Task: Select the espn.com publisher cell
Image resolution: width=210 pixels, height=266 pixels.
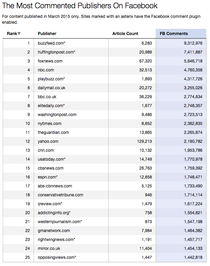Action: click(x=47, y=177)
